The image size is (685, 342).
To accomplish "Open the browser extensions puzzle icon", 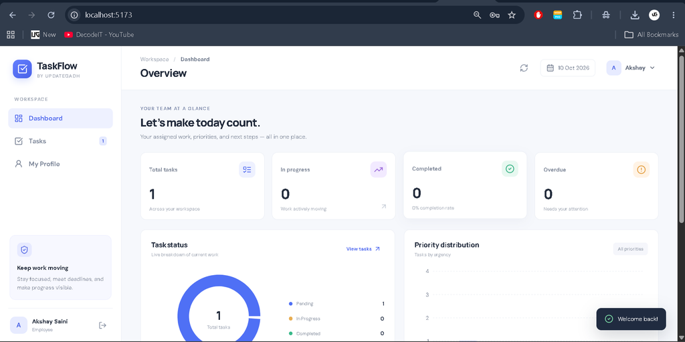I will (x=577, y=15).
